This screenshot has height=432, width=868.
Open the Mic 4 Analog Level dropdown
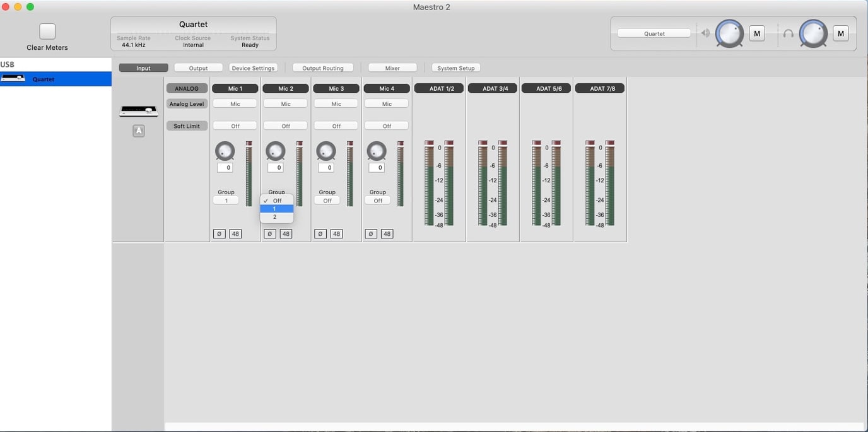coord(387,103)
